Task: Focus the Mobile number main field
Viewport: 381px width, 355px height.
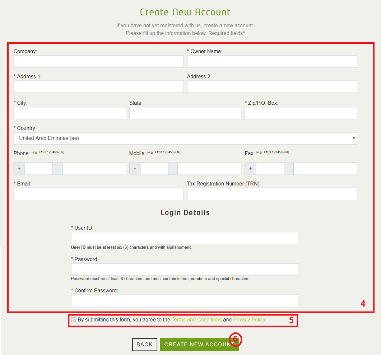Action: [x=209, y=169]
